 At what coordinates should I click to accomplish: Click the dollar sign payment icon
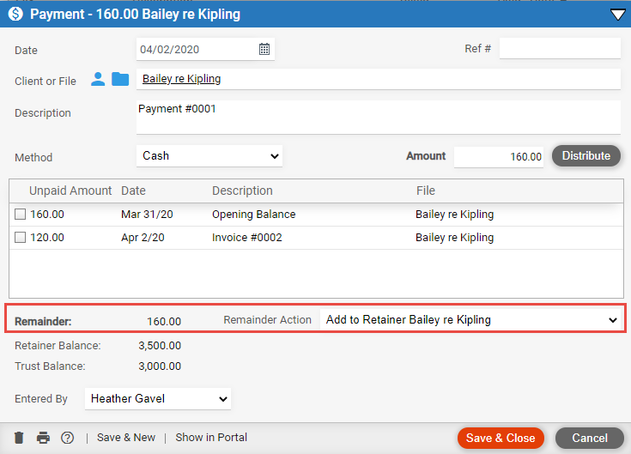click(x=15, y=14)
